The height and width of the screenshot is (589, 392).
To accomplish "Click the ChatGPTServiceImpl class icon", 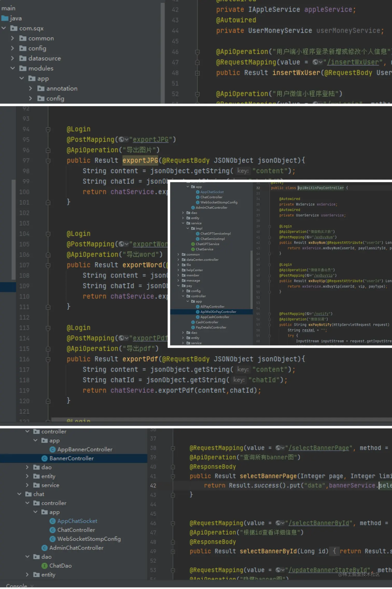I will point(198,234).
